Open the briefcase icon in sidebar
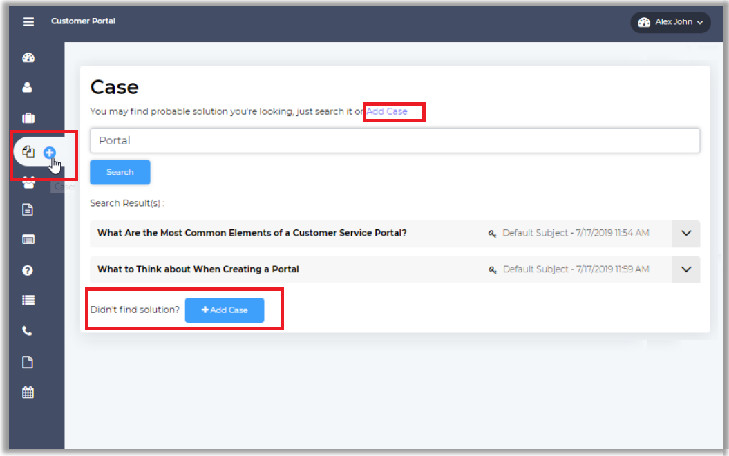Screen dimensions: 729x456 [x=28, y=118]
